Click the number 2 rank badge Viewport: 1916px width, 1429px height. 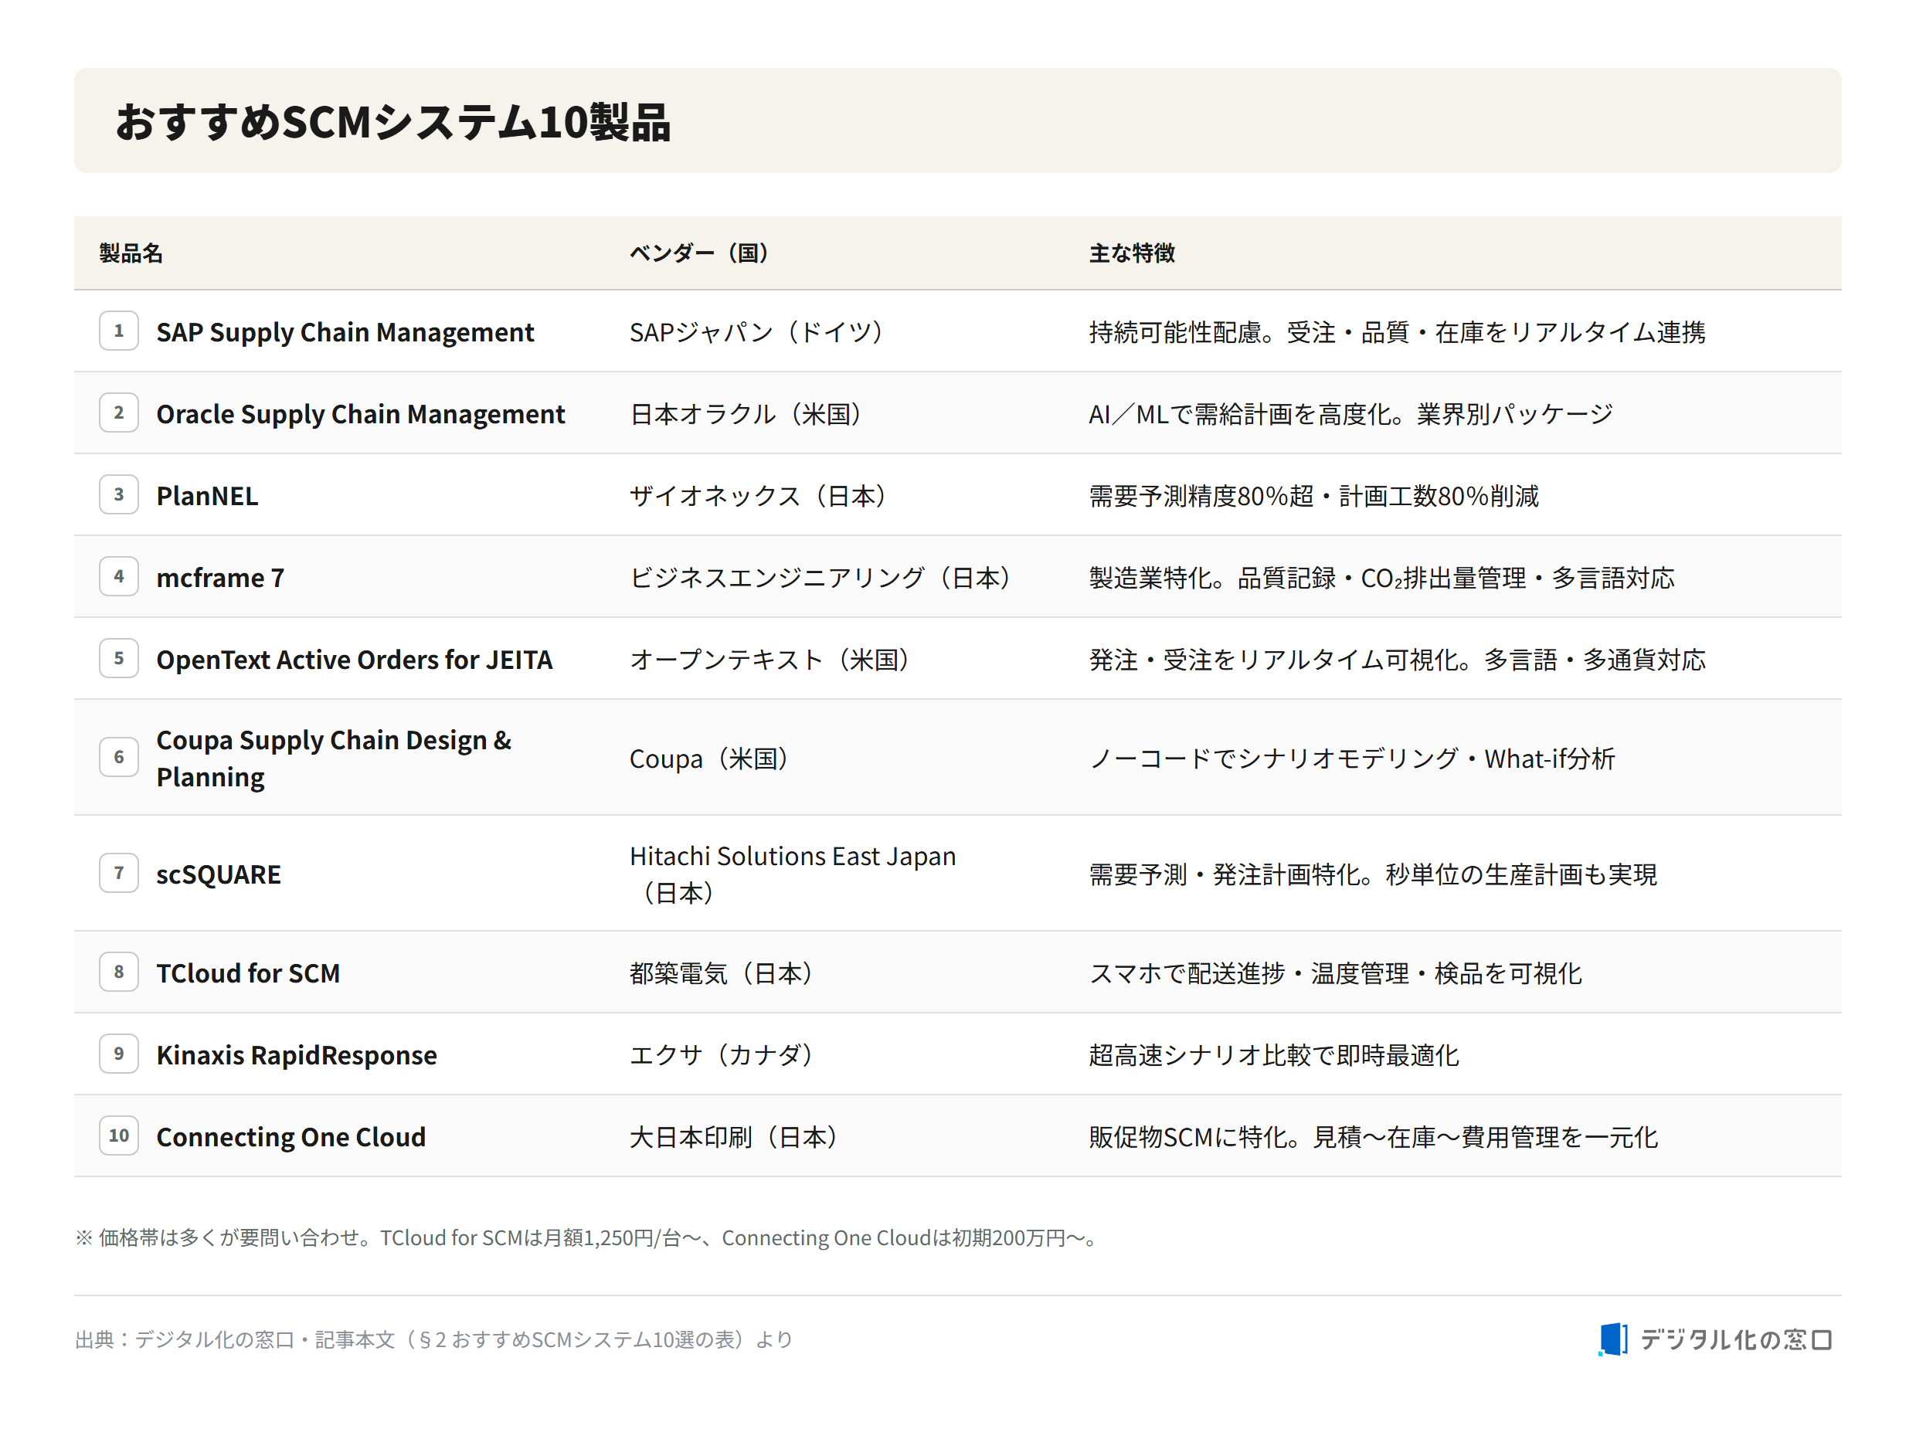pyautogui.click(x=118, y=412)
